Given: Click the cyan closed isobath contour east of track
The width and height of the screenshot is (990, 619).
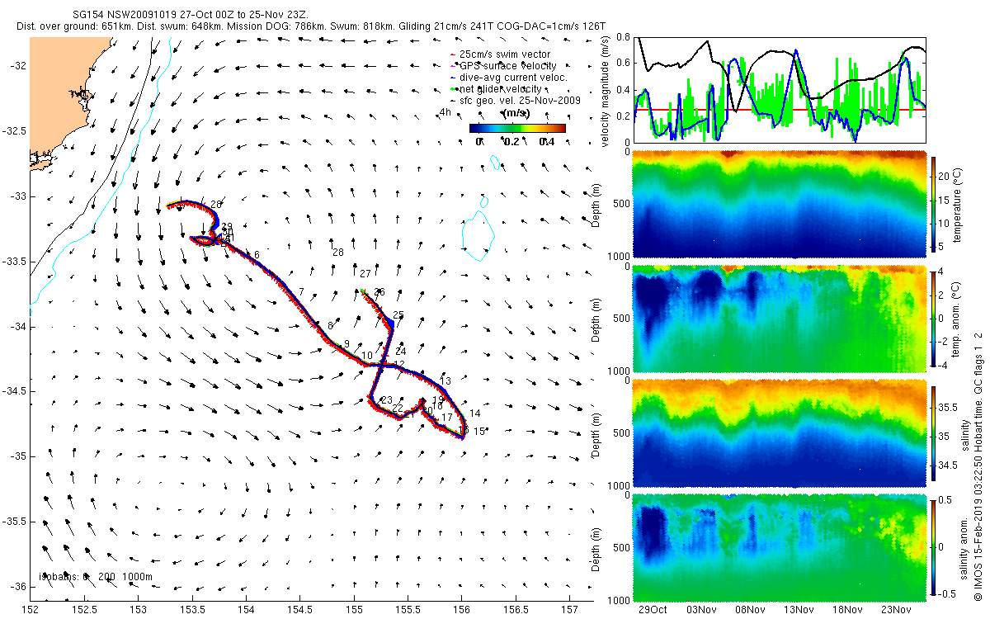Looking at the screenshot, I should point(476,234).
